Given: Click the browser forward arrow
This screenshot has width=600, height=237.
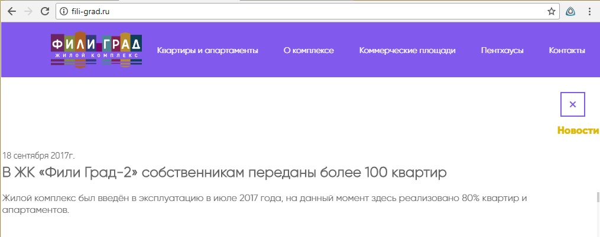Looking at the screenshot, I should click(28, 11).
